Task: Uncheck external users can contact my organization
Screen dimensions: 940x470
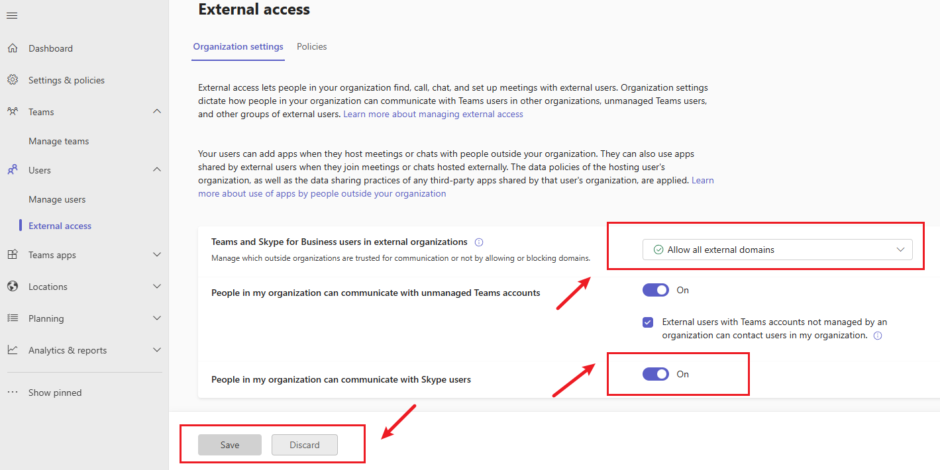Action: pos(648,322)
